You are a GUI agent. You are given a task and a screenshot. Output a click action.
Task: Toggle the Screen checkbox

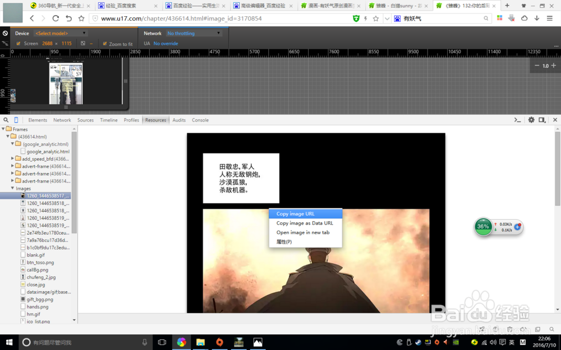[x=19, y=44]
